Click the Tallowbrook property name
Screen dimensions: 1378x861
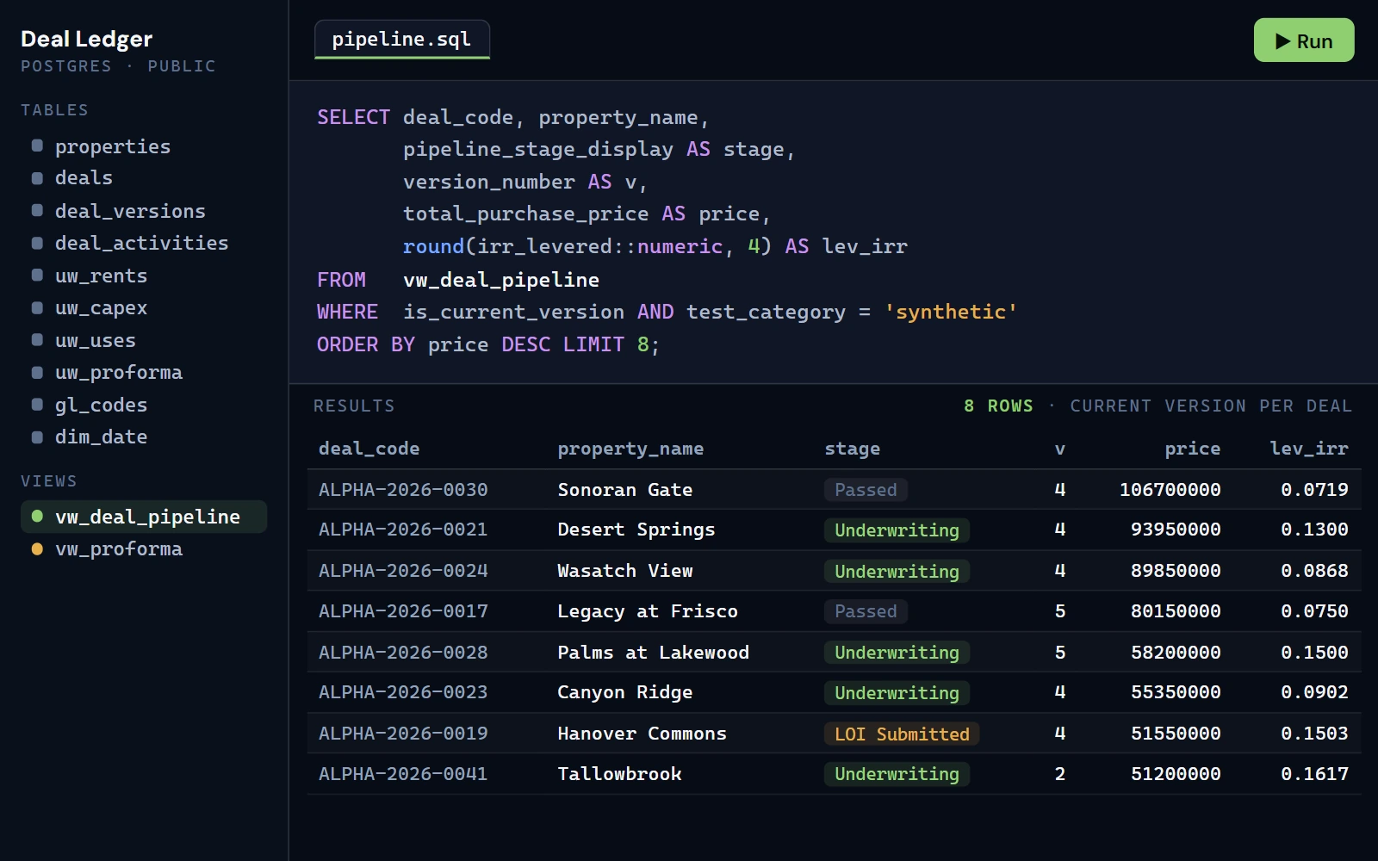click(x=619, y=774)
